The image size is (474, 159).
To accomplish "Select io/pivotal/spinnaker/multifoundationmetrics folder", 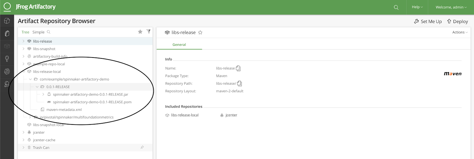I will (76, 117).
